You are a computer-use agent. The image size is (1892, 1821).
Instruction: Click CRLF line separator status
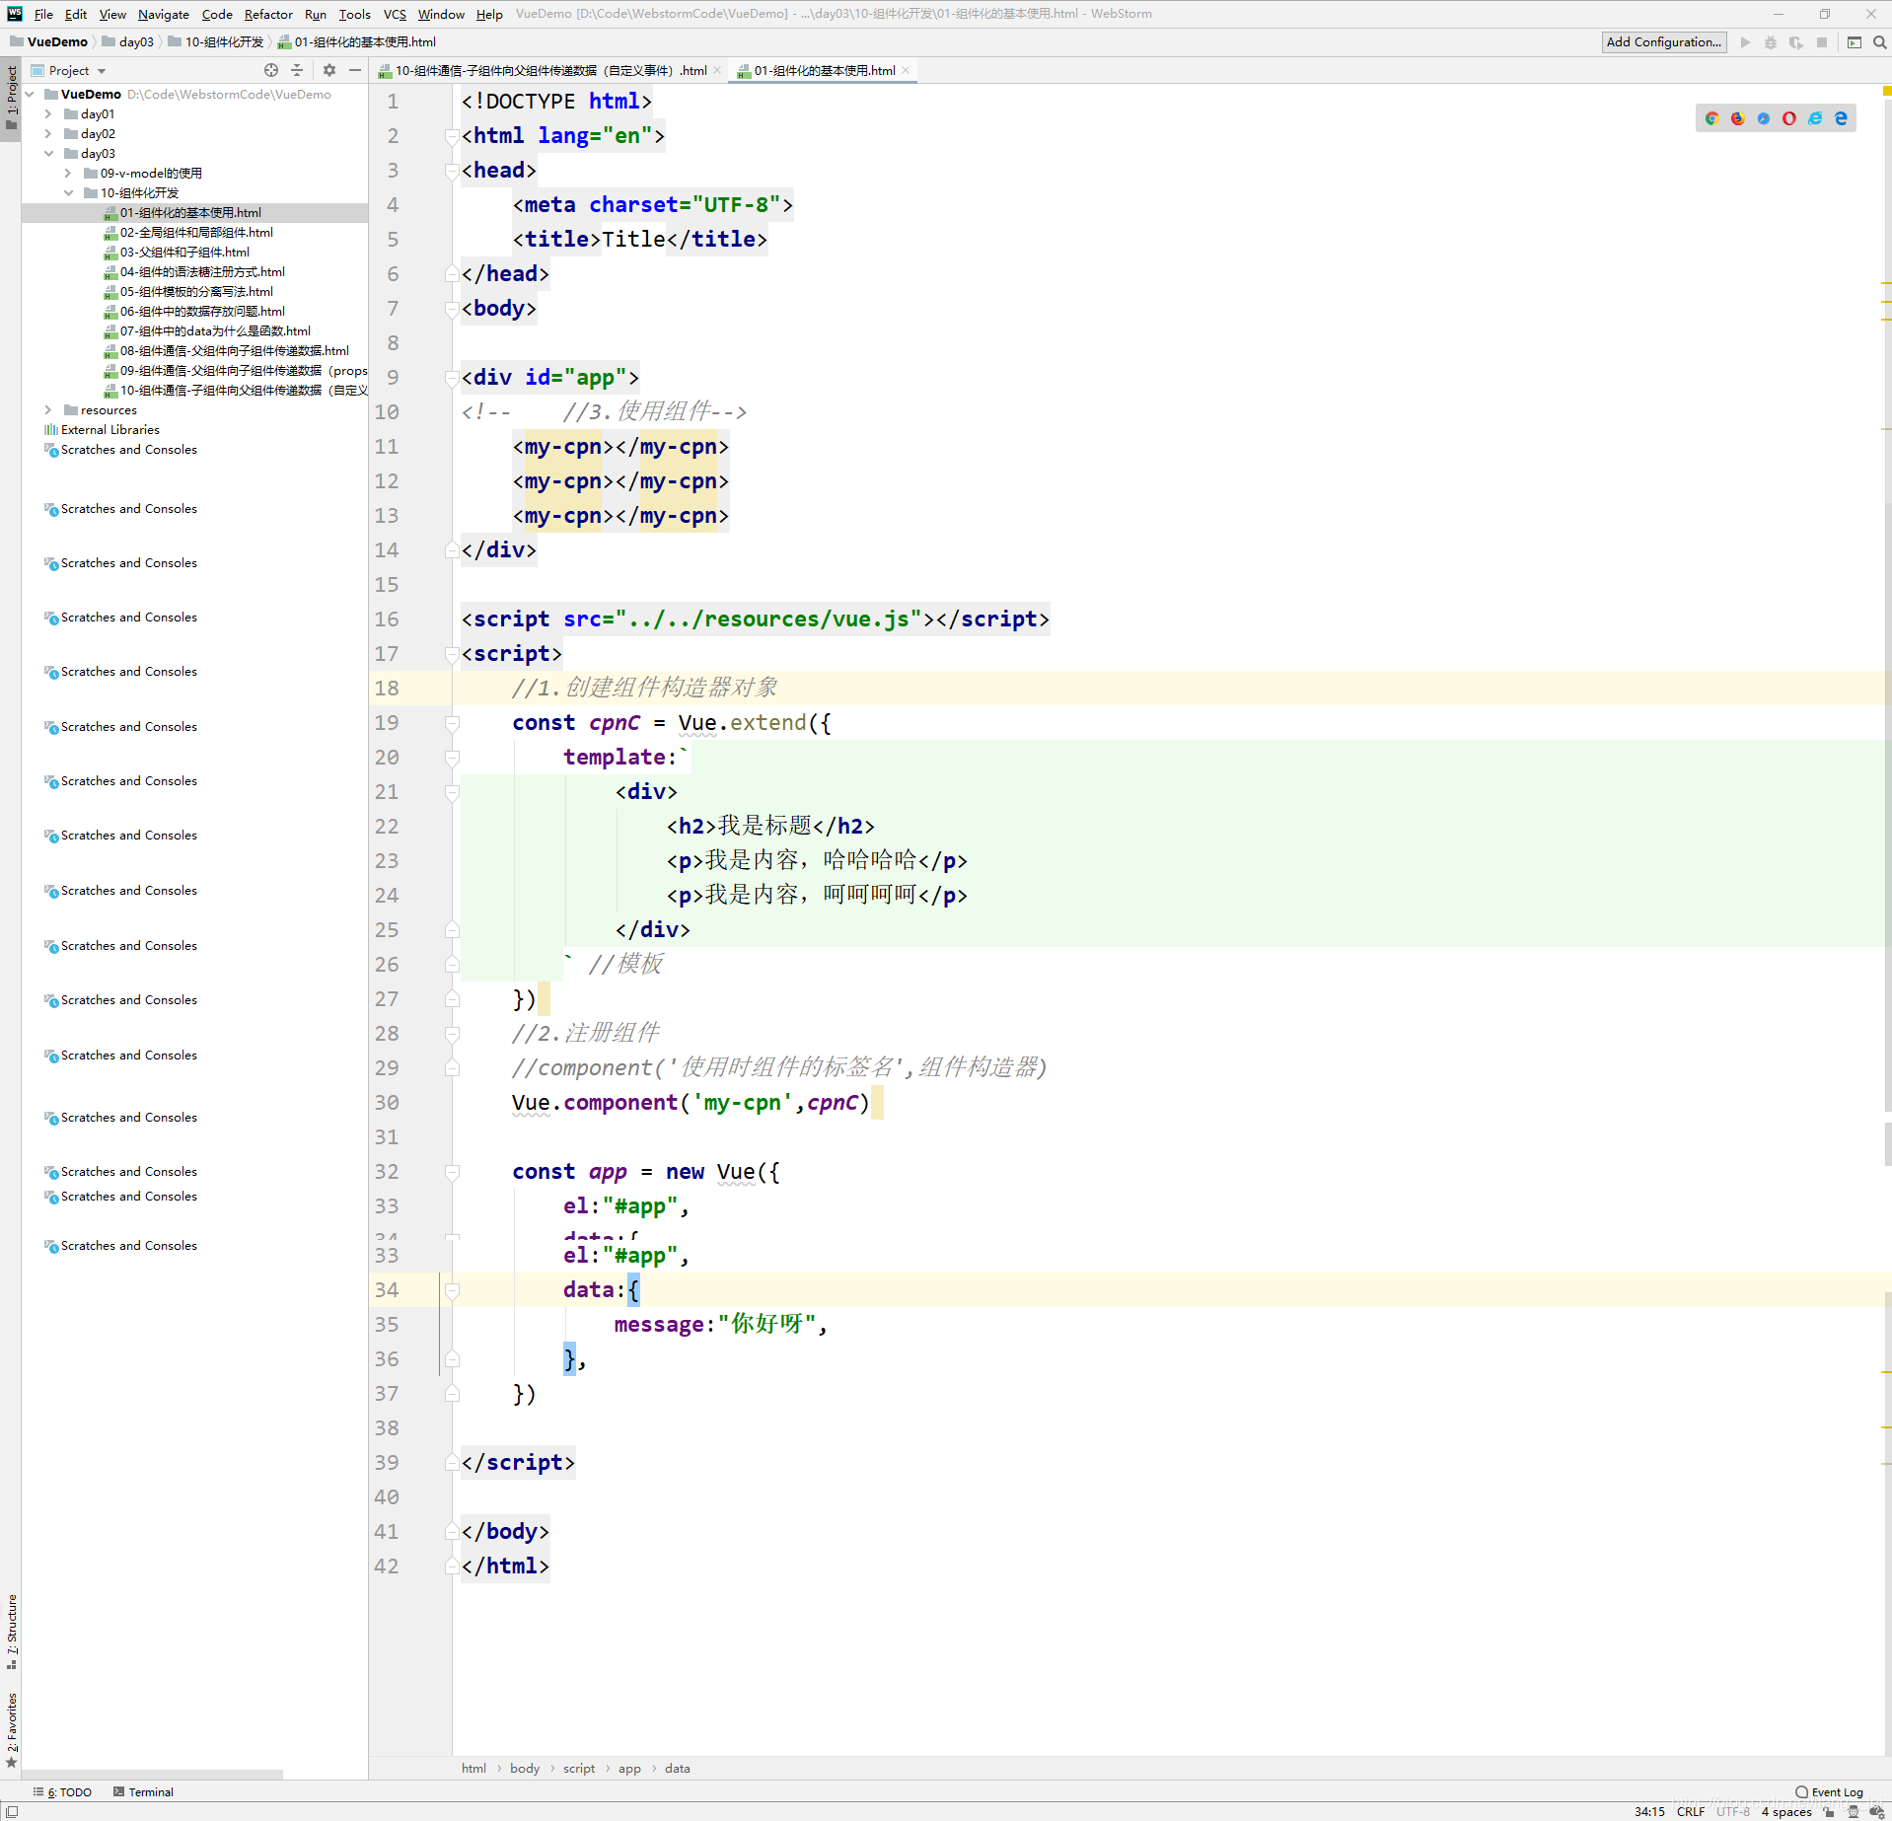point(1691,1812)
